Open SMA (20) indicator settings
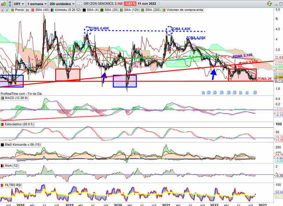Image resolution: width=283 pixels, height=206 pixels. [111, 10]
